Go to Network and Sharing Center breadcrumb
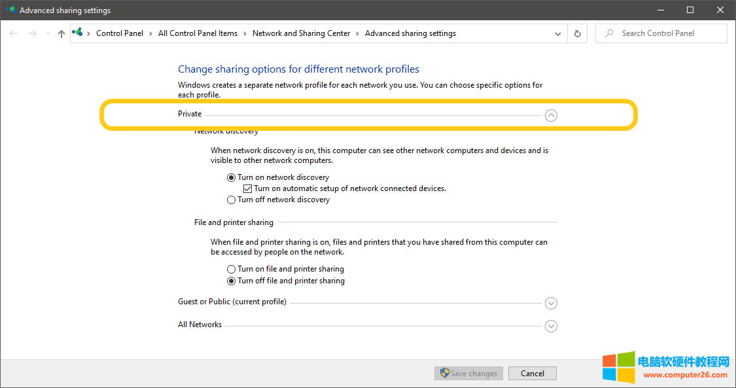 coord(301,33)
